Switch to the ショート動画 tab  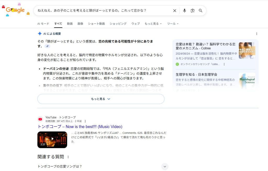(96, 24)
